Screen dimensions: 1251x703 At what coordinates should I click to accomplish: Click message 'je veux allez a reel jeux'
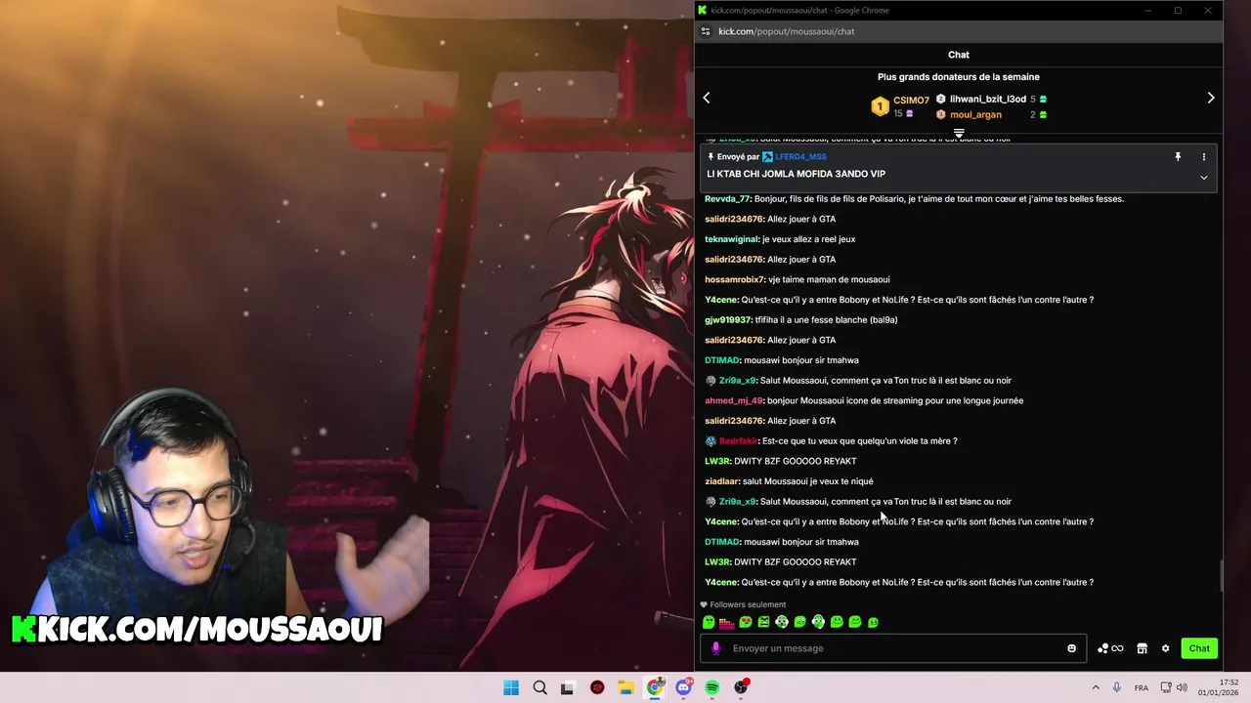(809, 239)
